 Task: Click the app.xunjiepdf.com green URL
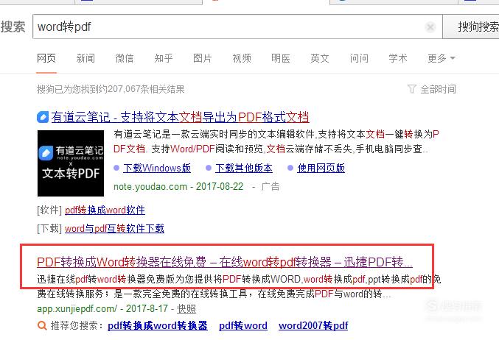(x=77, y=308)
